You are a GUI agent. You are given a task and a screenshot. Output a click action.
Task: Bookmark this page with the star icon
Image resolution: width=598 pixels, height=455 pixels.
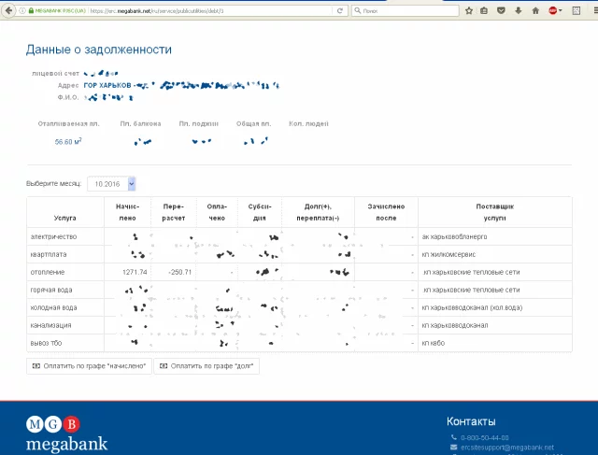tap(469, 10)
